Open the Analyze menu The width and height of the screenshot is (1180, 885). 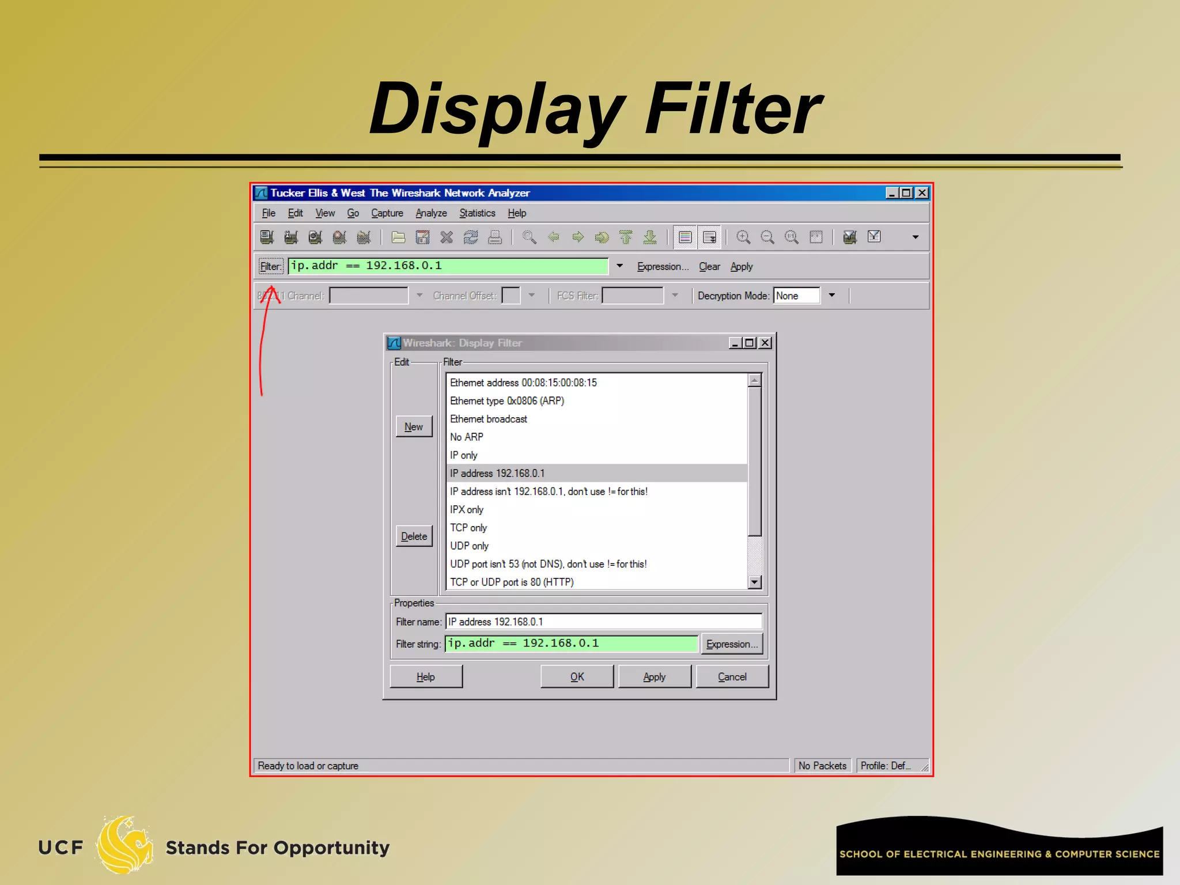point(432,213)
